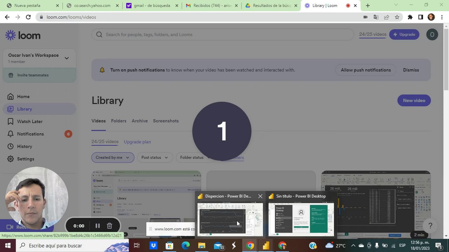Screen dimensions: 449x252
Task: Click the Upgrade button in the header
Action: [404, 34]
